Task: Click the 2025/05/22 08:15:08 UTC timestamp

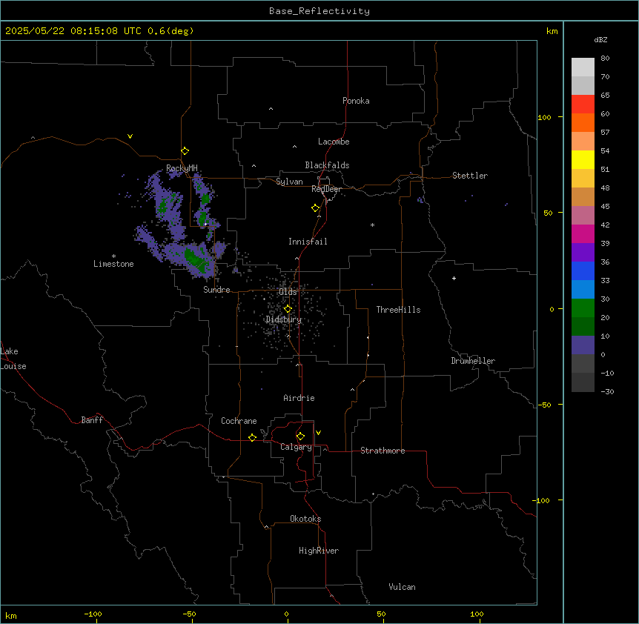Action: click(73, 31)
